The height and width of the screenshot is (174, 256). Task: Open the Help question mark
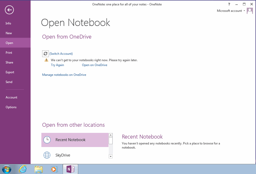229,4
